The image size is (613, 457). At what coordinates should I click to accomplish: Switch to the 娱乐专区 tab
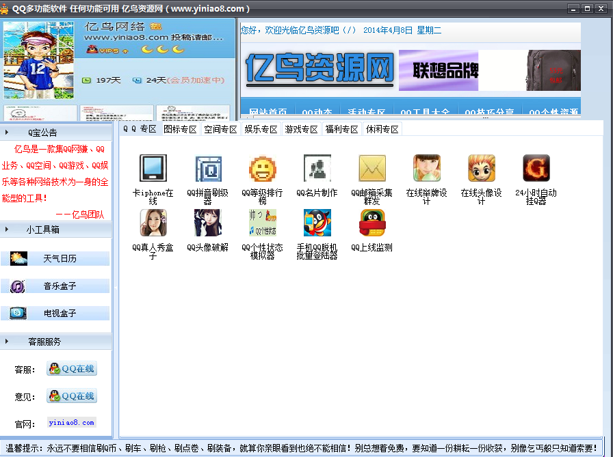click(261, 129)
